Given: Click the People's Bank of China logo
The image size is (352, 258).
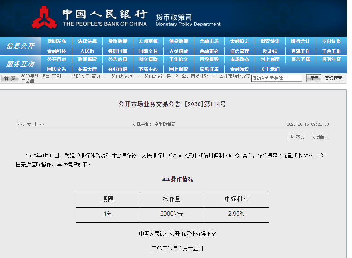Looking at the screenshot, I should 44,18.
